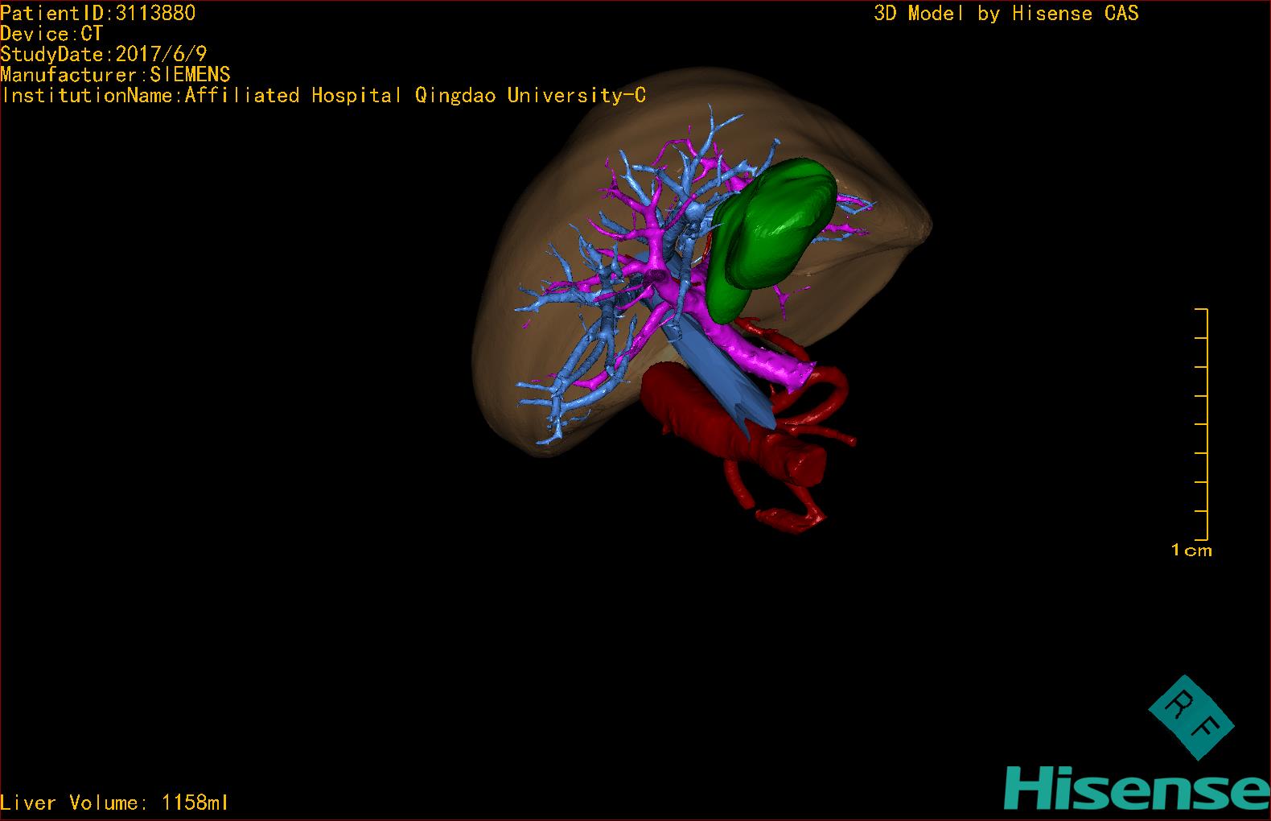Click the "3D Model by Hisense CAS" caption
Image resolution: width=1271 pixels, height=821 pixels.
tap(1006, 14)
